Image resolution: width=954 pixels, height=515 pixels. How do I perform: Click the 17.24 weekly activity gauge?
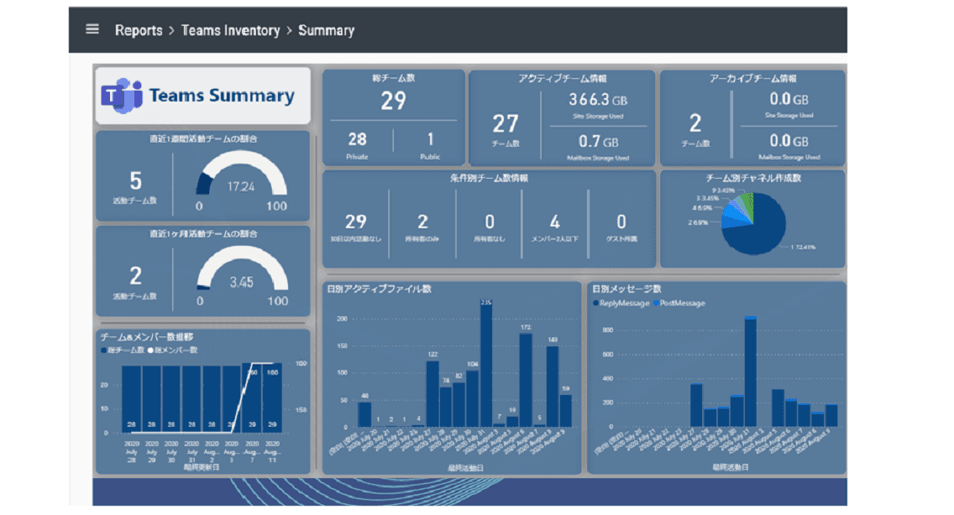coord(241,179)
